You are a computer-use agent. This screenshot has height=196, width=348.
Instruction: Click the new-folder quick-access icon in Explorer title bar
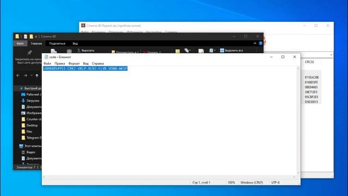32,36
